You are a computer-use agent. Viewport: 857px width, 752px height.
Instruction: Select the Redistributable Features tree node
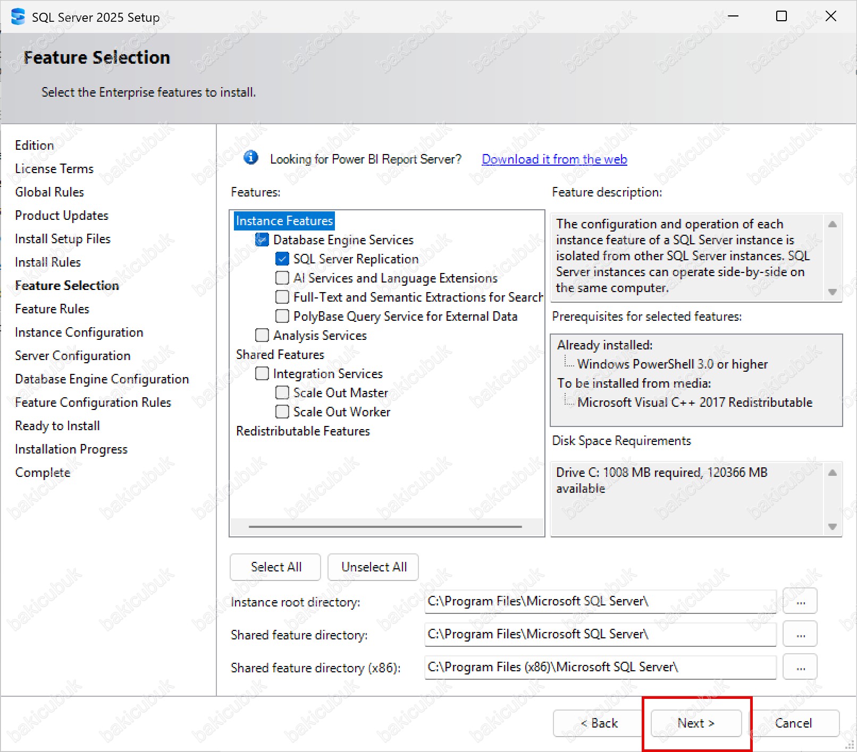click(x=303, y=431)
